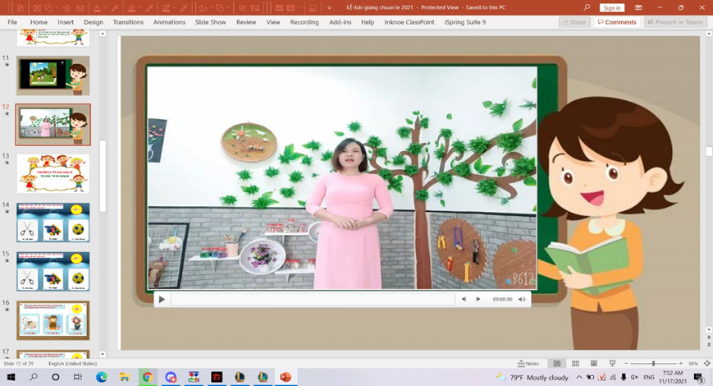Open the Transitions ribbon tab
The width and height of the screenshot is (713, 386).
[x=128, y=22]
